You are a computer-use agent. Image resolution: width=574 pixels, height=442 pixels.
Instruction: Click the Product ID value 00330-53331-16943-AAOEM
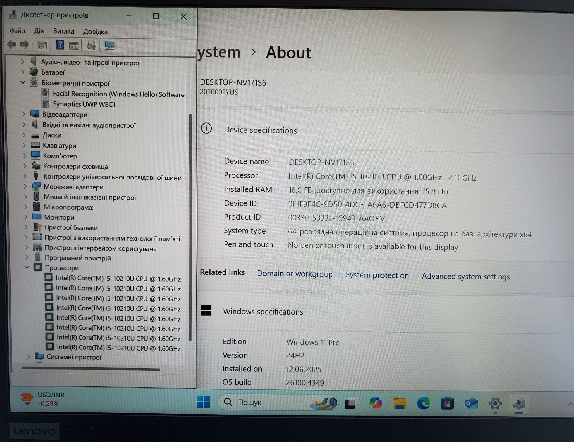click(x=337, y=218)
